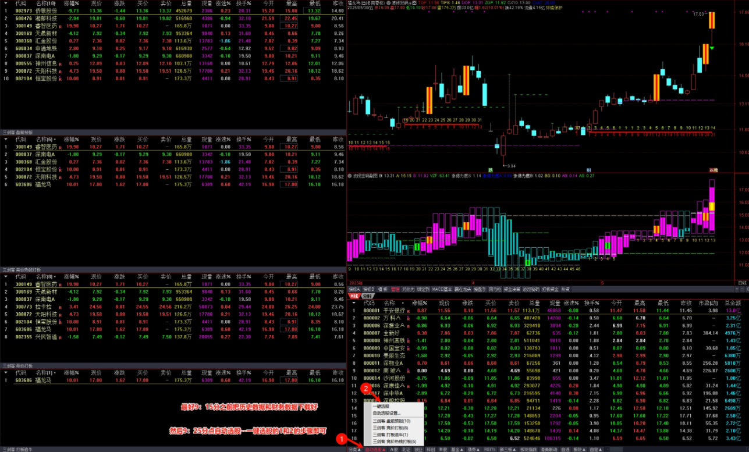The height and width of the screenshot is (452, 749).
Task: Select the MACD基本 indicator tab
Action: click(x=443, y=289)
